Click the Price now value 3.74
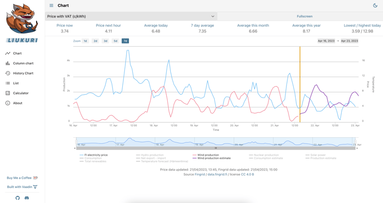This screenshot has width=383, height=203. 65,31
